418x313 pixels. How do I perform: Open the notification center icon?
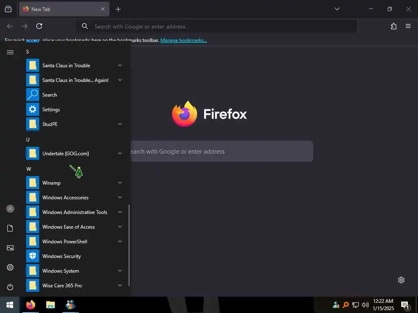click(405, 305)
